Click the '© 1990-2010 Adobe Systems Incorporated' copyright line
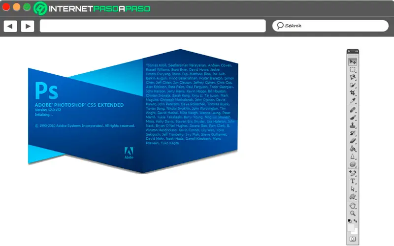The height and width of the screenshot is (246, 394). 85,125
